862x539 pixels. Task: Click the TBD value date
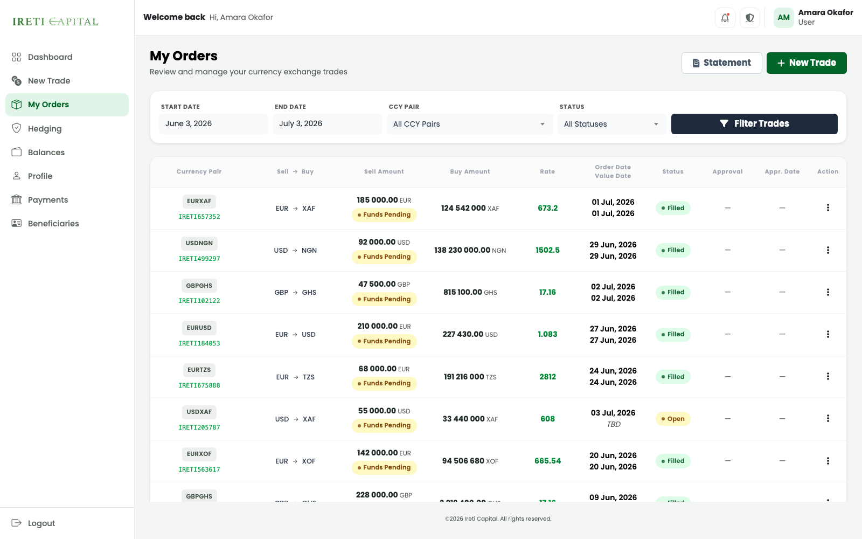(614, 424)
